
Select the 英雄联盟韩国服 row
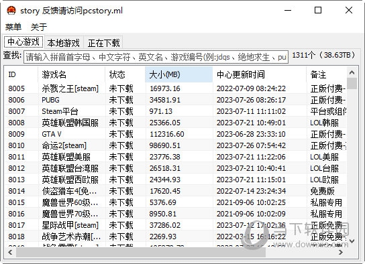[176, 123]
